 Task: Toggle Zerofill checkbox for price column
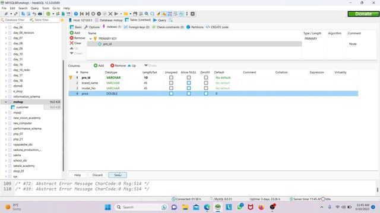(206, 93)
